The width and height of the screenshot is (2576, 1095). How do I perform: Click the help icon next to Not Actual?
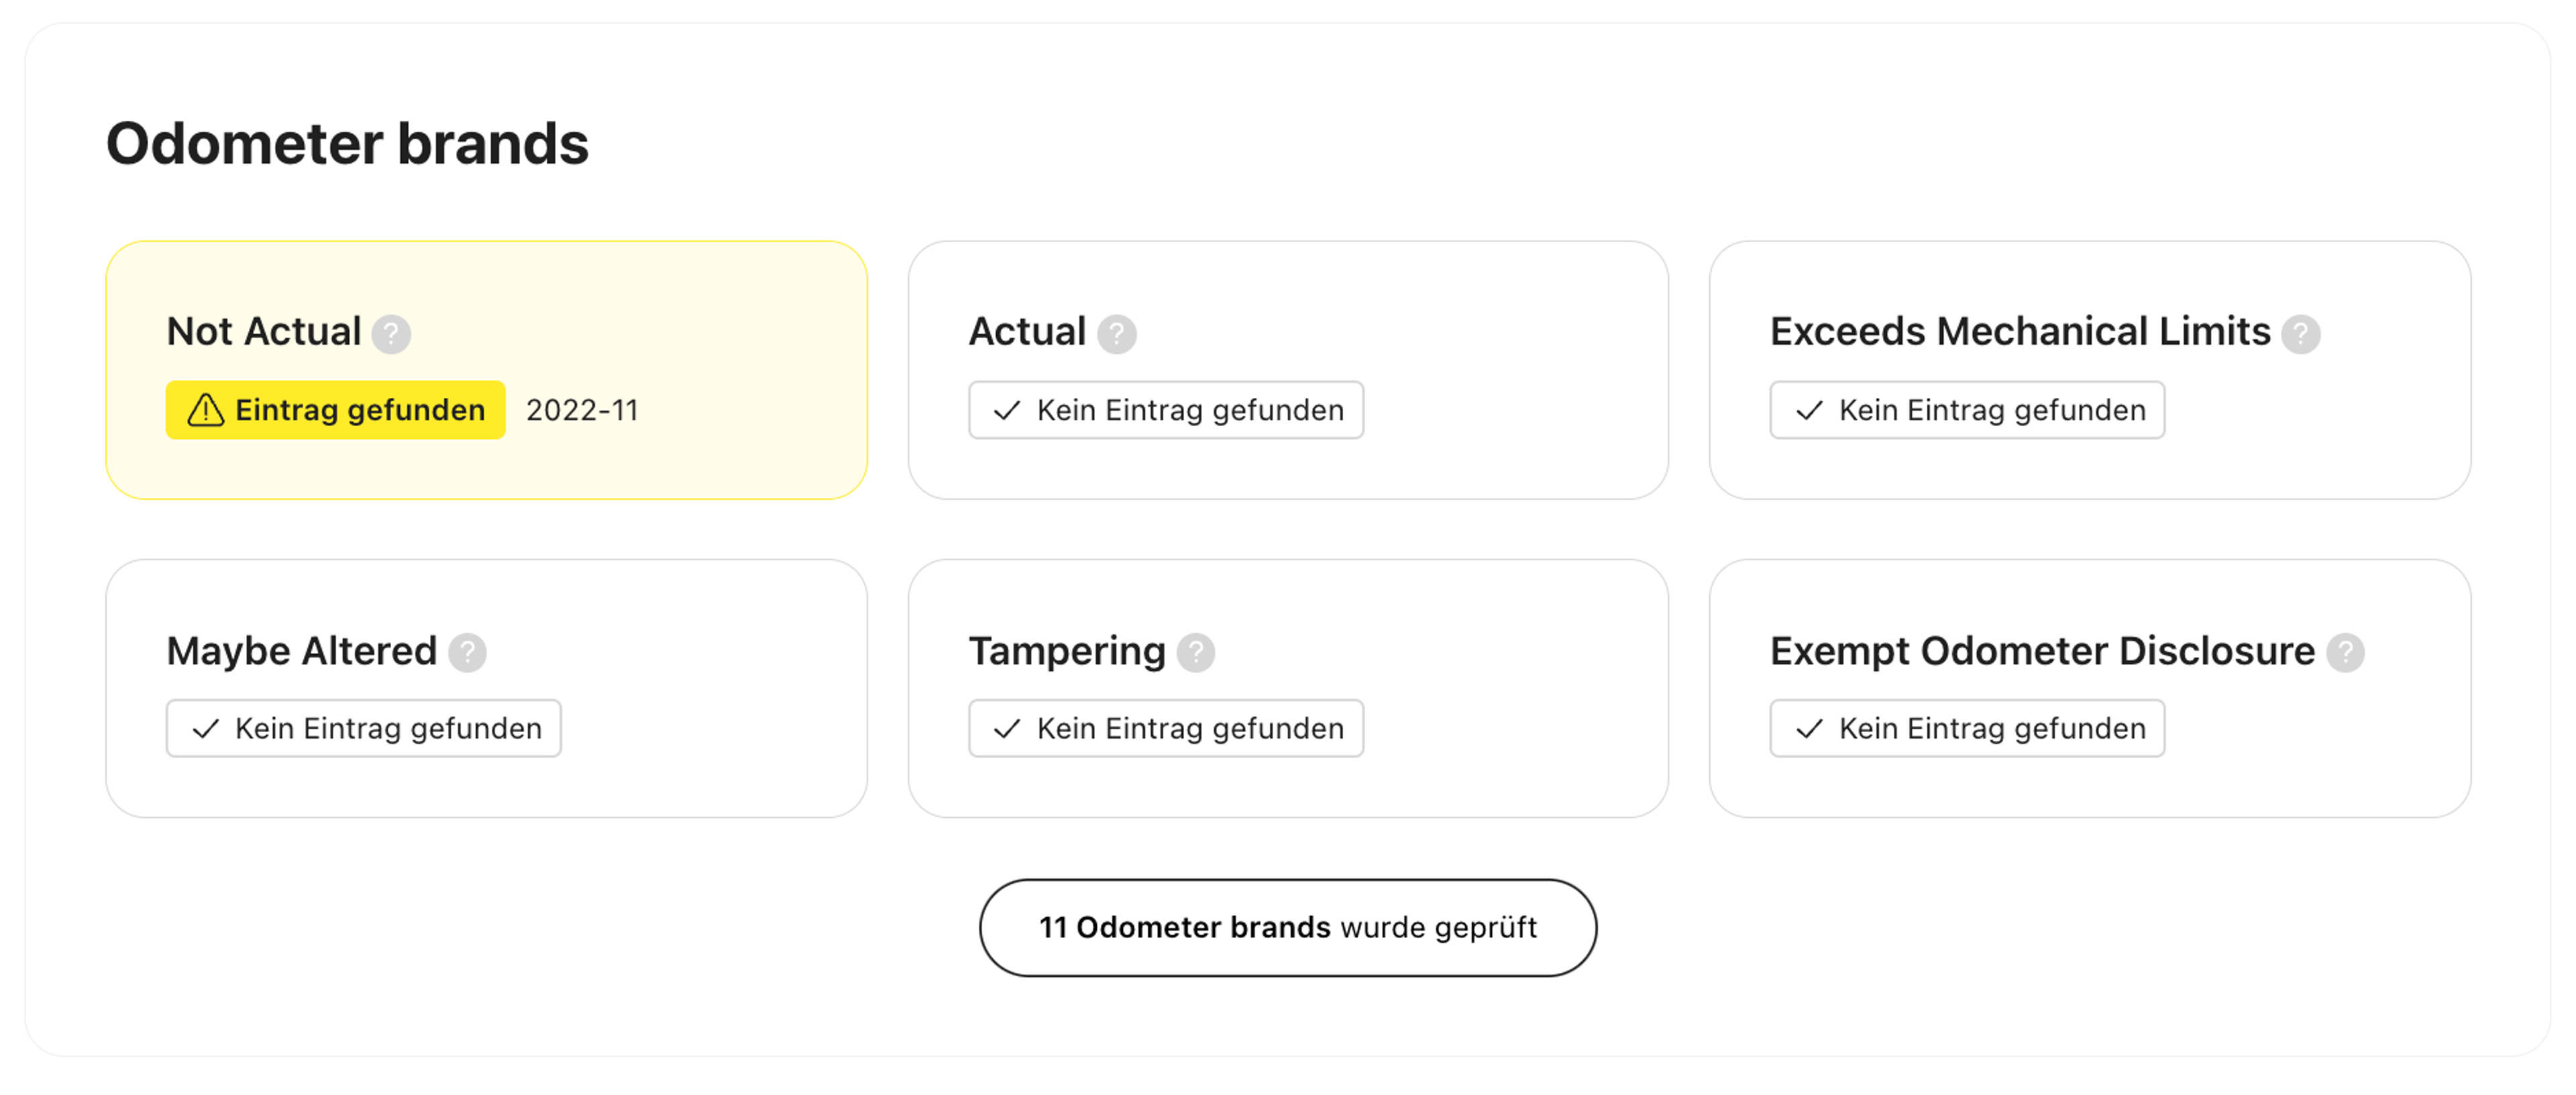tap(391, 334)
